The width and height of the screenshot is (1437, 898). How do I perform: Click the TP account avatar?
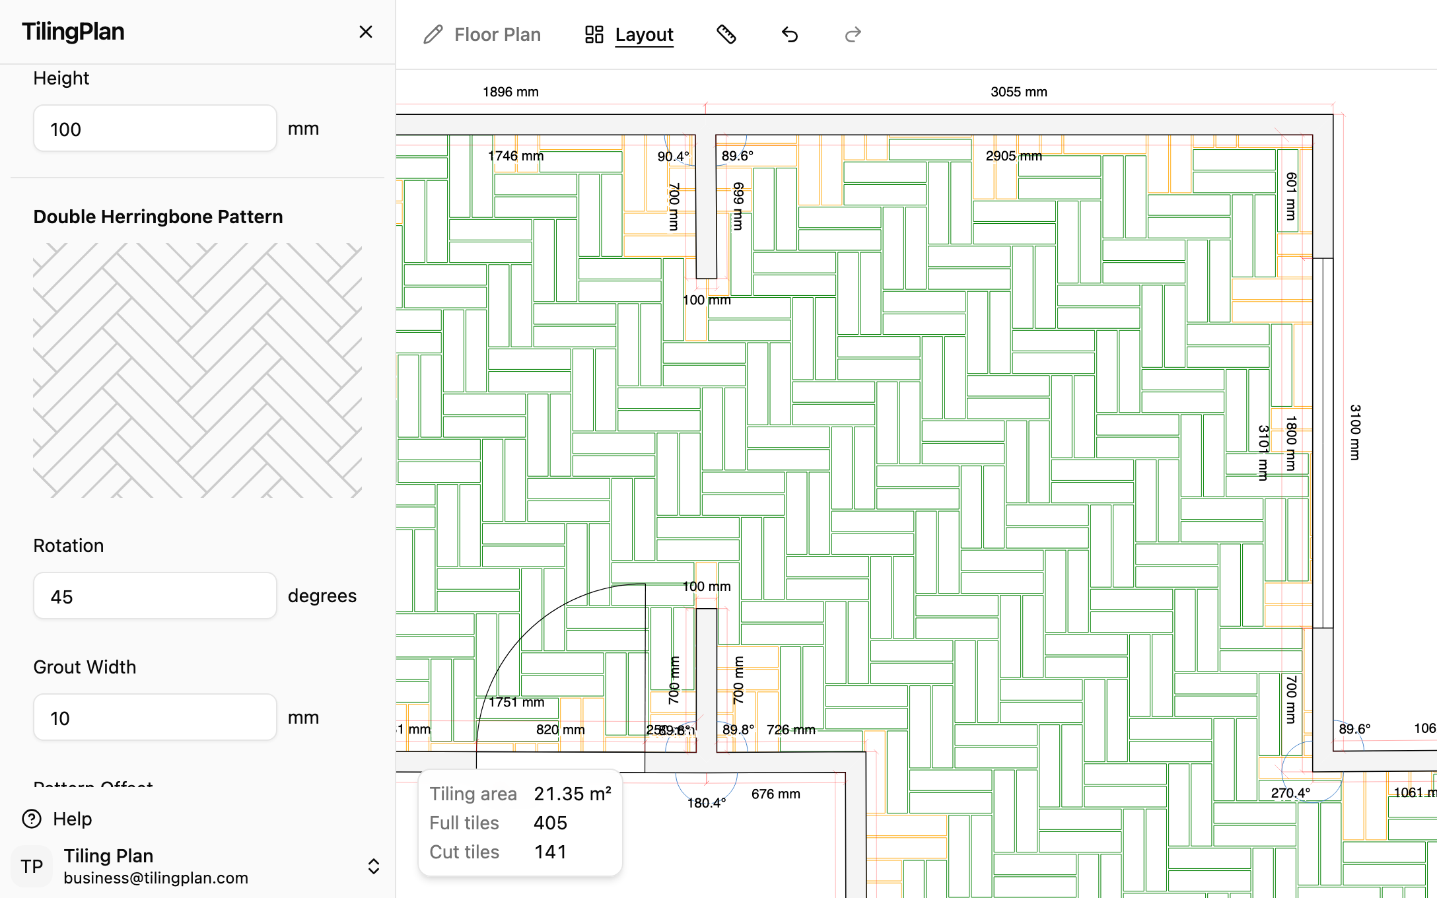tap(32, 866)
